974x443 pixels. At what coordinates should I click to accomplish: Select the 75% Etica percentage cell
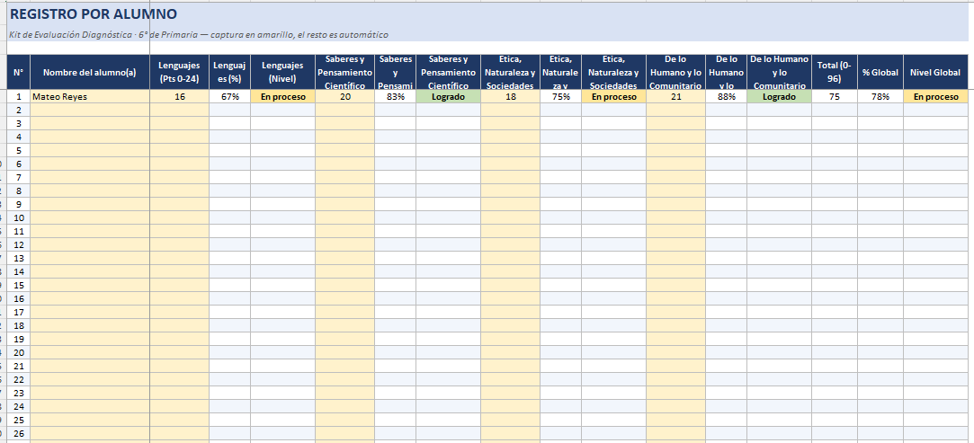560,97
